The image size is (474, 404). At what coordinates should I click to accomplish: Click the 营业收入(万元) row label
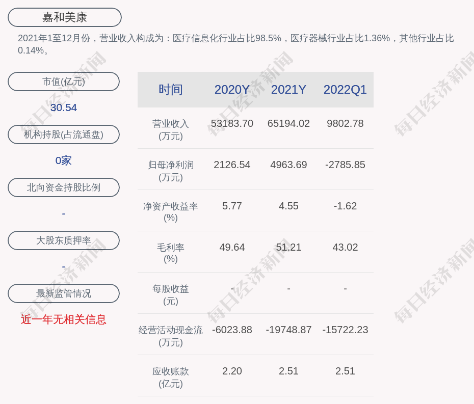171,129
